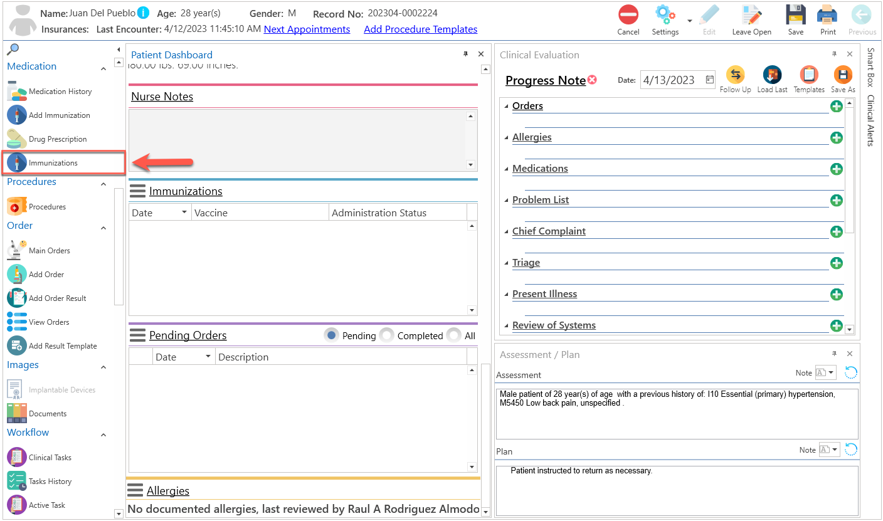883x521 pixels.
Task: Collapse the Procedures sidebar section
Action: (x=103, y=184)
